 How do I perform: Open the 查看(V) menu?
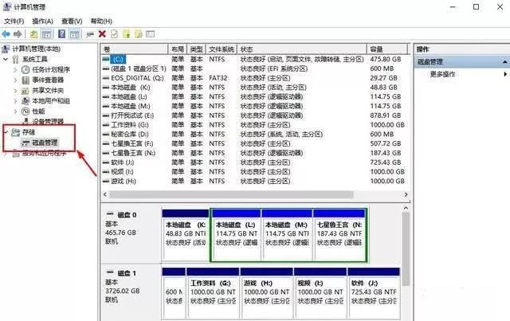pyautogui.click(x=72, y=22)
